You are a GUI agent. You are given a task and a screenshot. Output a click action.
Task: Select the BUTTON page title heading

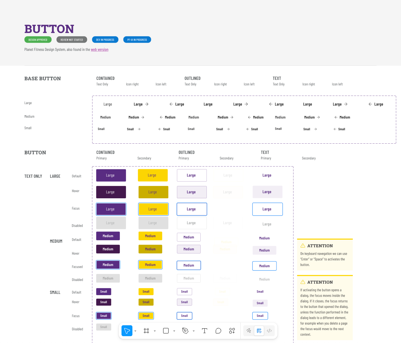(49, 29)
